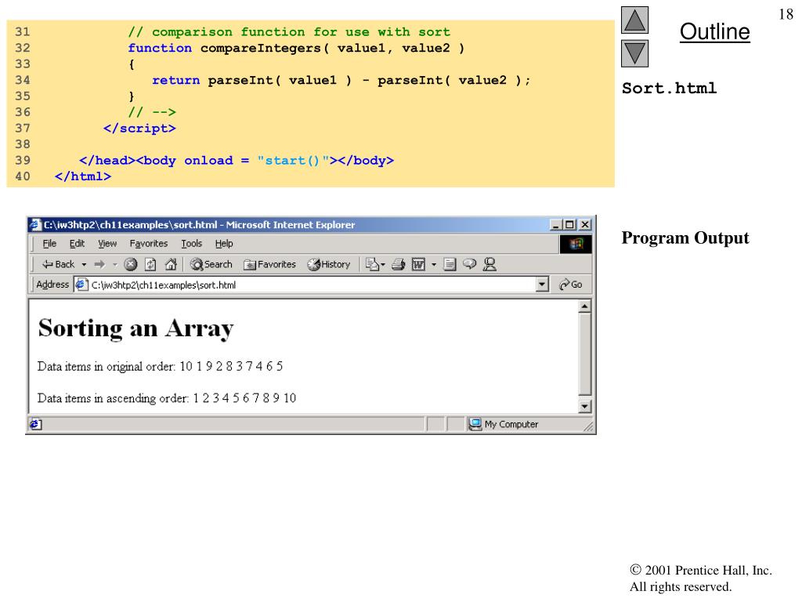Click the Discuss speech bubble icon
The image size is (802, 602).
coord(469,264)
